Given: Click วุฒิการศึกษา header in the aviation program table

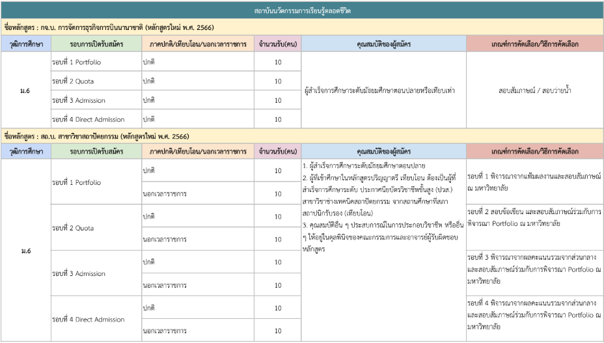Looking at the screenshot, I should pos(26,44).
